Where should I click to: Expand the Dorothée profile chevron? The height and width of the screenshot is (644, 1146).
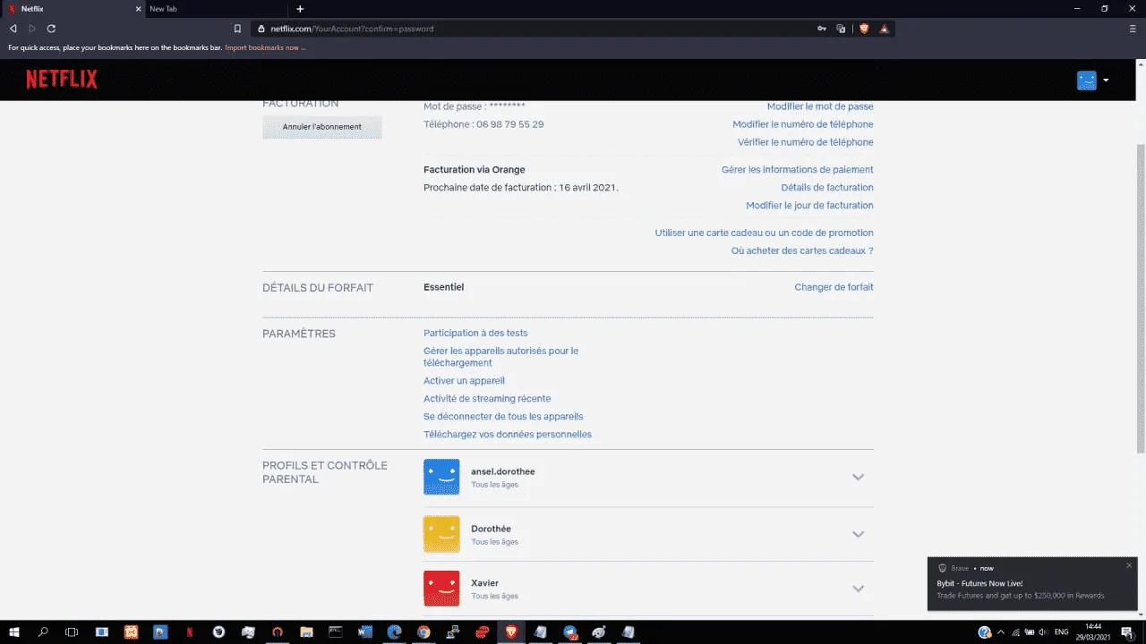coord(858,534)
